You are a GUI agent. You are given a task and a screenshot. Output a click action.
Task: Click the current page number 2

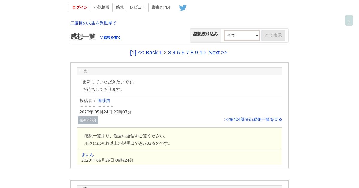tap(165, 53)
